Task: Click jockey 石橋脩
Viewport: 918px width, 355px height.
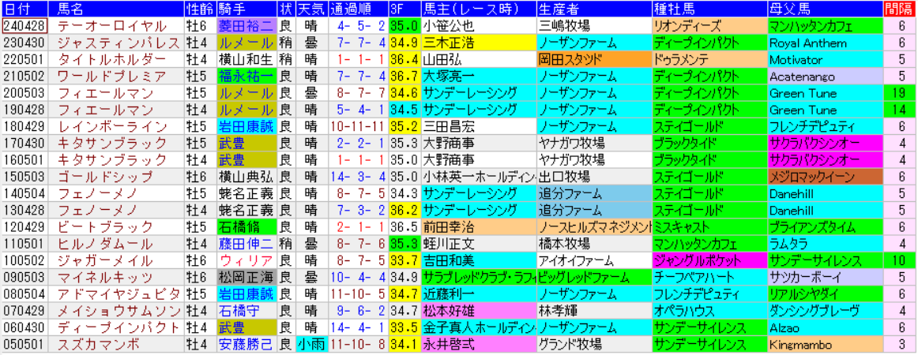Action: 246,227
